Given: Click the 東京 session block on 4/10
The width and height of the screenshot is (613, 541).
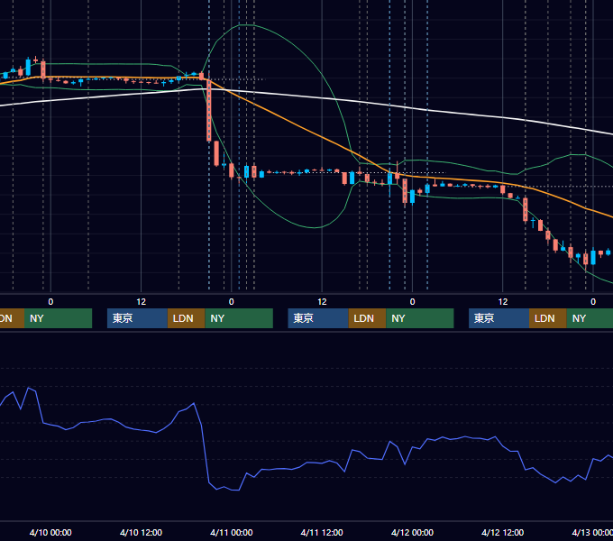Looking at the screenshot, I should (137, 318).
